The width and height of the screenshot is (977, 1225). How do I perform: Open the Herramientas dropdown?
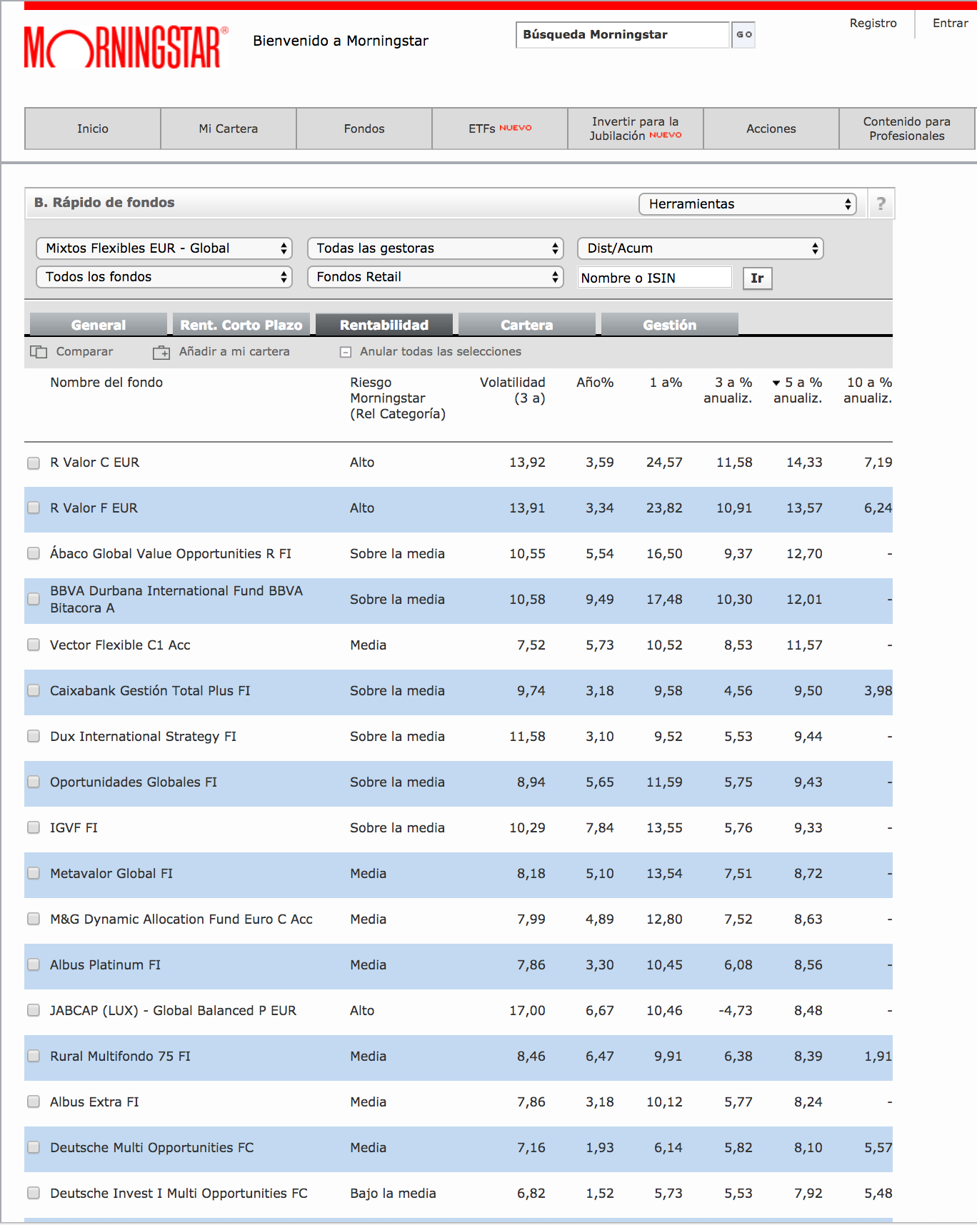click(748, 204)
